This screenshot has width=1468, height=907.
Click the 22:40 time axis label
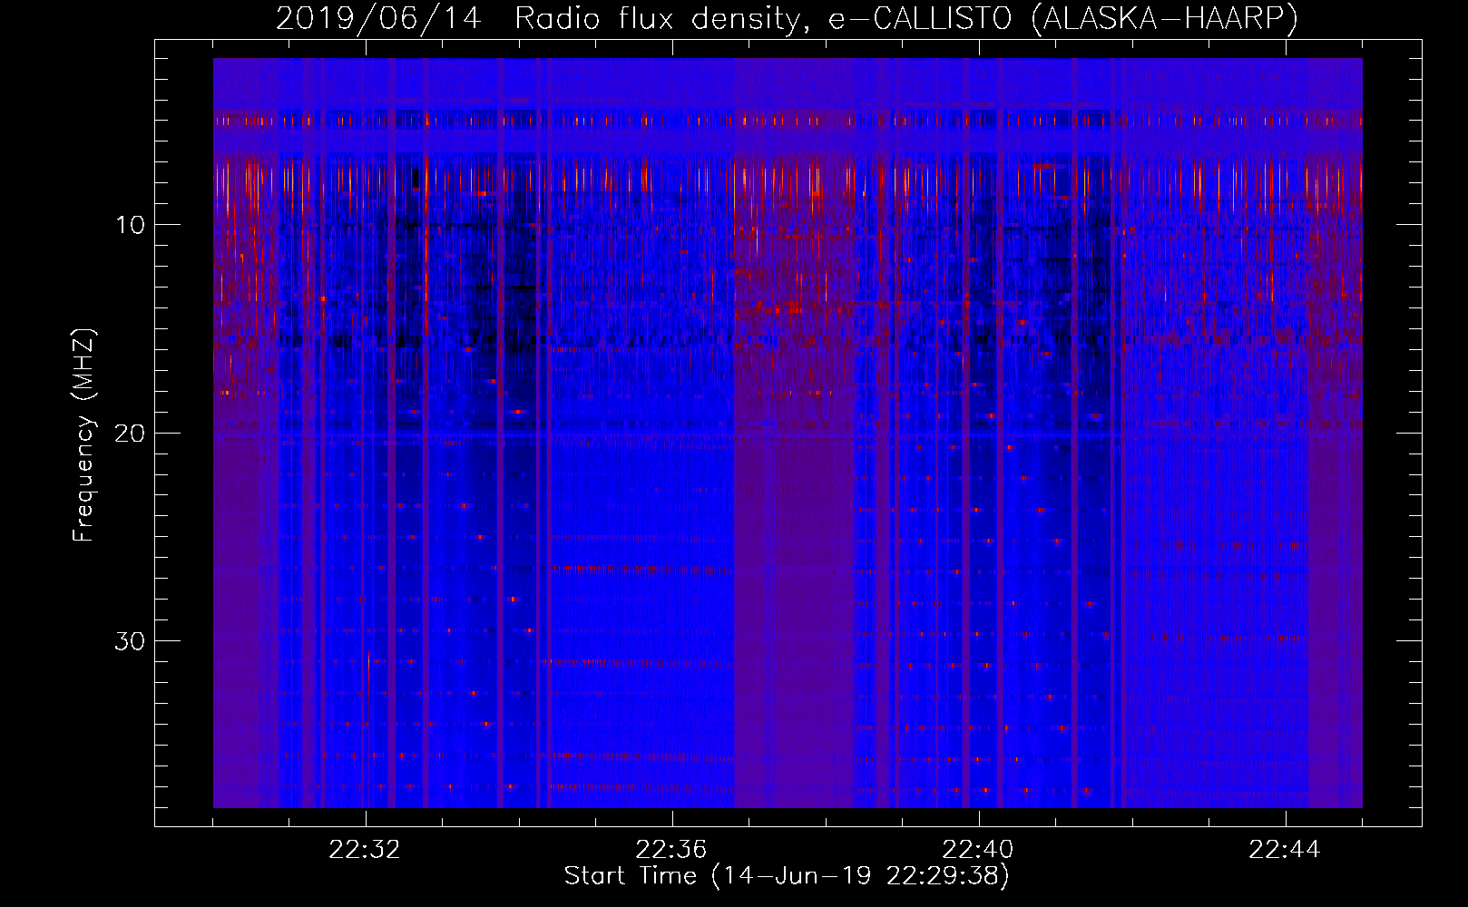click(978, 850)
